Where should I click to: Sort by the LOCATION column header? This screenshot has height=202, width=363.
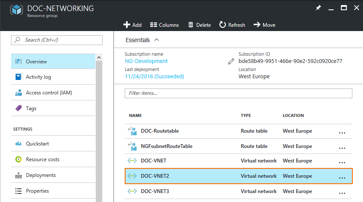[x=293, y=116]
